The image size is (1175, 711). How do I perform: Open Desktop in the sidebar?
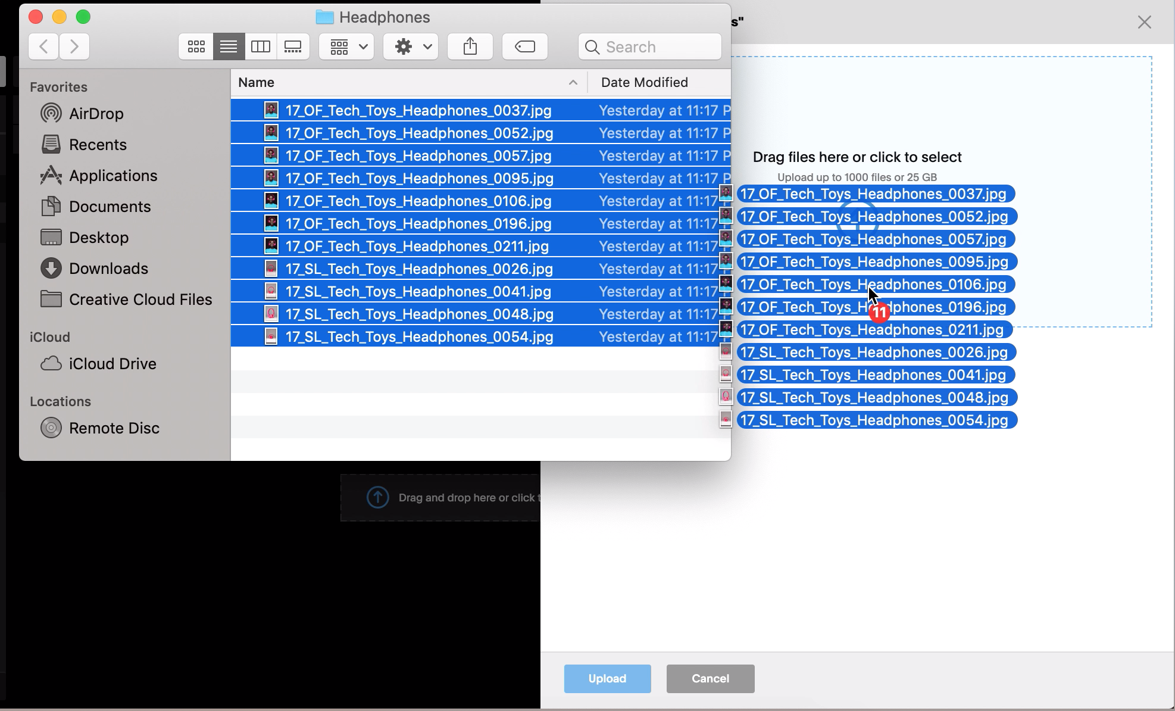(85, 237)
